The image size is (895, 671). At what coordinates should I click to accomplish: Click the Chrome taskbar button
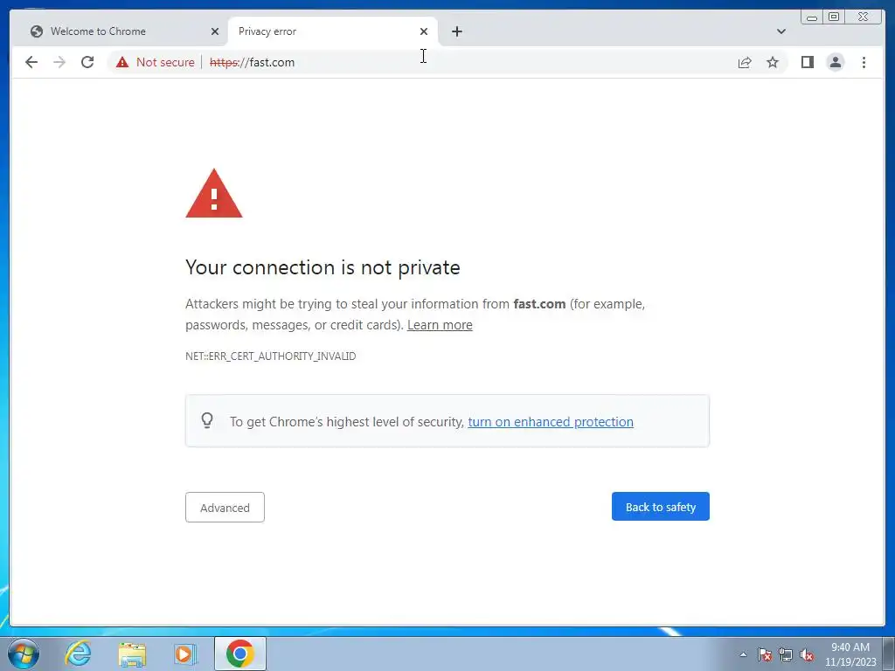(x=240, y=654)
